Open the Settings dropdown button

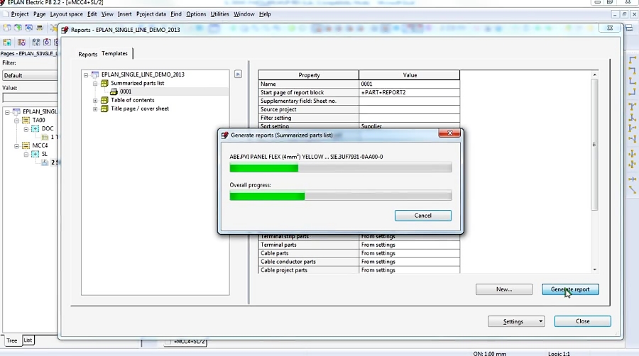coord(517,321)
